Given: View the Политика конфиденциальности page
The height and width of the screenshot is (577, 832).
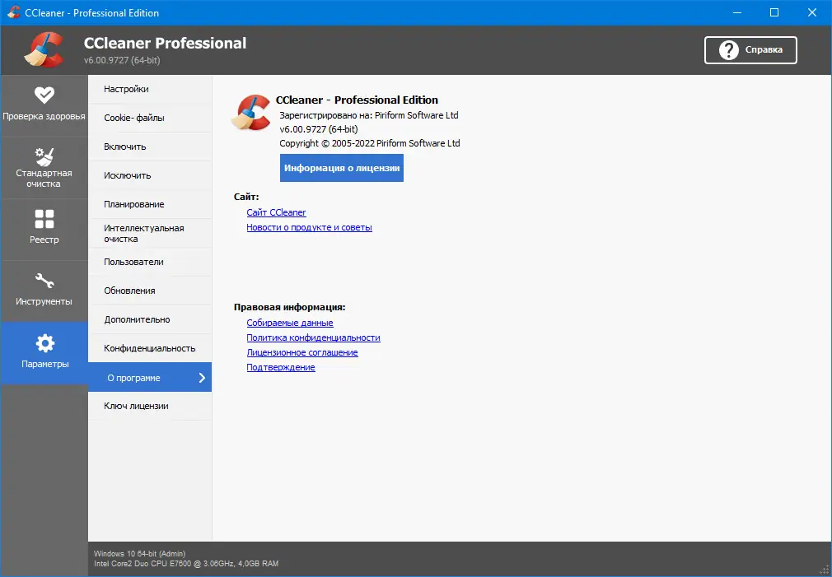Looking at the screenshot, I should (x=313, y=337).
